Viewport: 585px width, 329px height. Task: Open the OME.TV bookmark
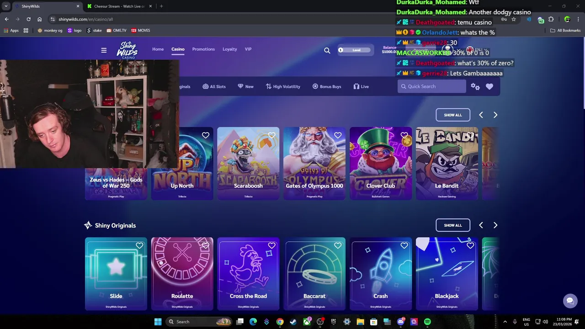click(117, 31)
